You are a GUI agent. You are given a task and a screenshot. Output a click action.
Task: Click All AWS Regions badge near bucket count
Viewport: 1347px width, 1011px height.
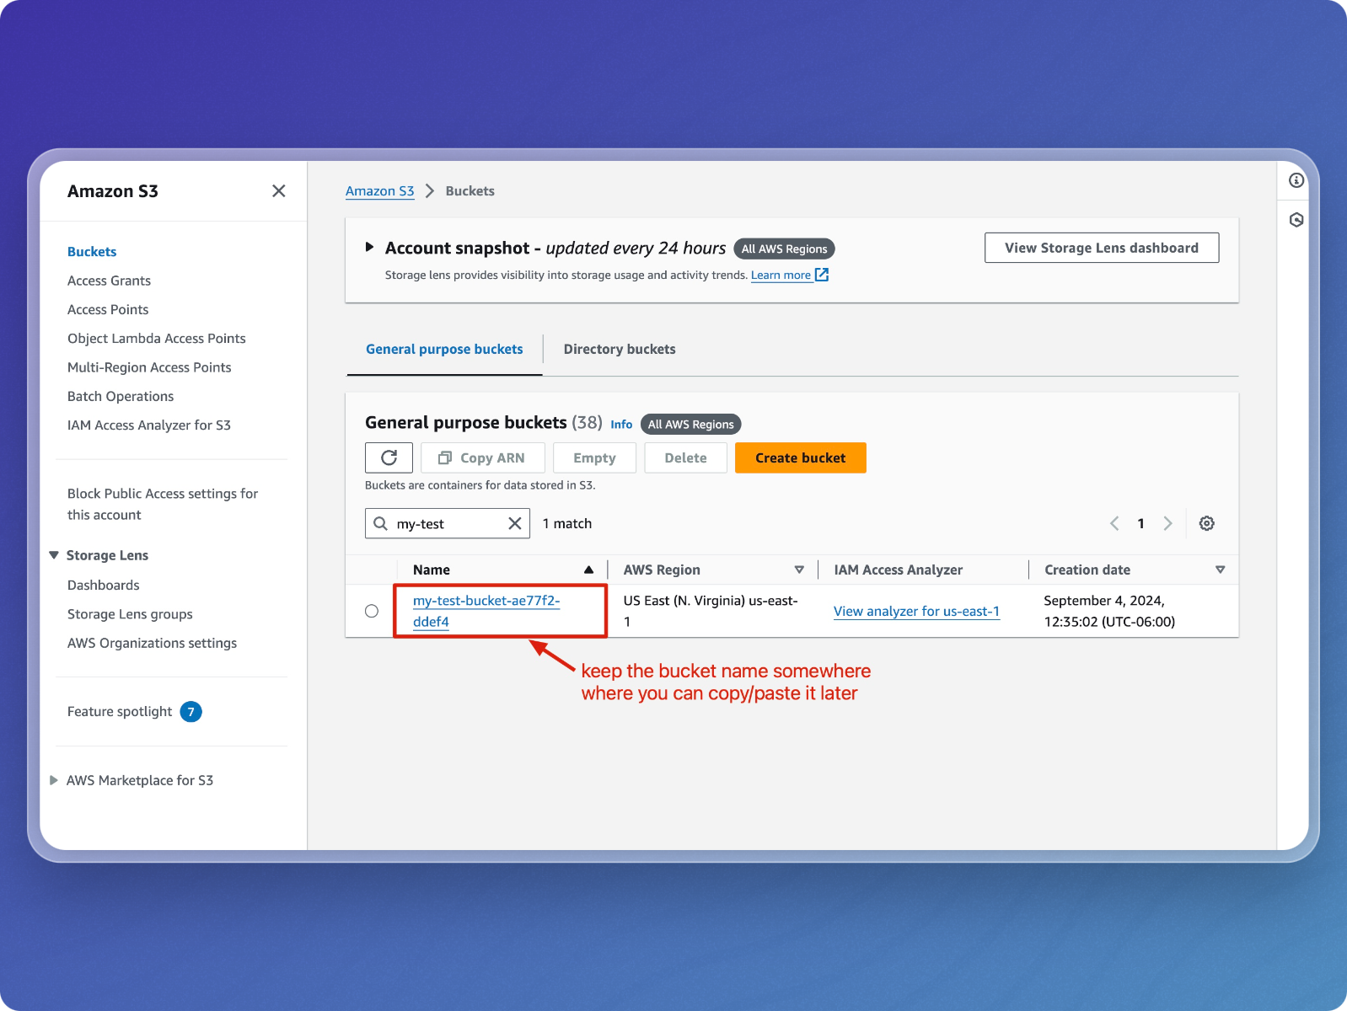click(690, 424)
